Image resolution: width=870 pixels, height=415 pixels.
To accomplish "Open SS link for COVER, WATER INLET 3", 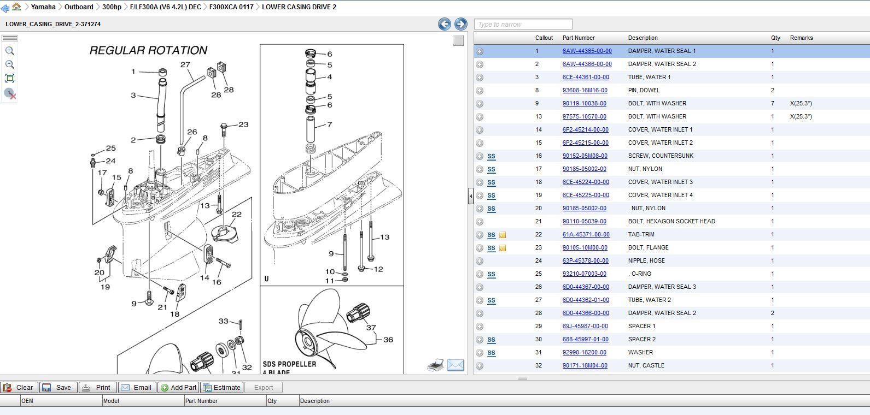I will click(491, 182).
